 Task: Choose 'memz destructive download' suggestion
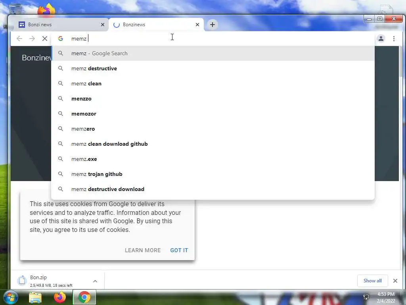(213, 189)
